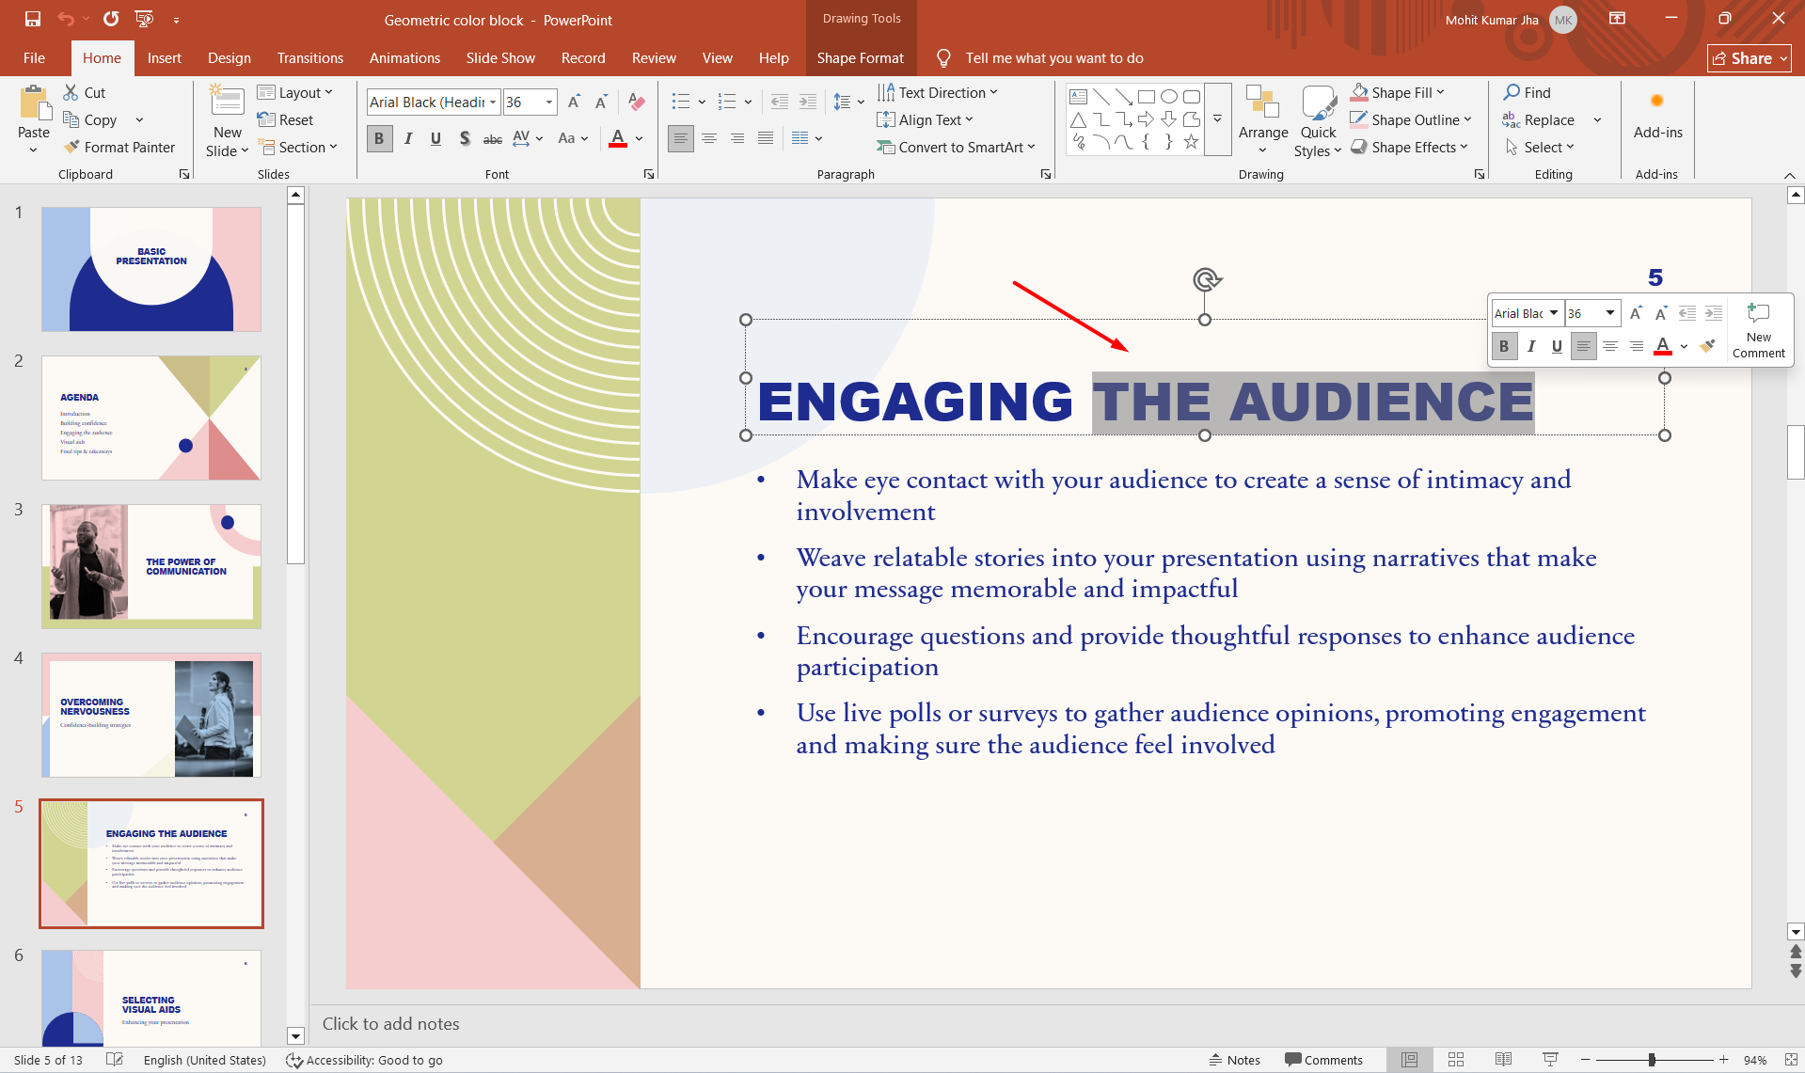The width and height of the screenshot is (1805, 1073).
Task: Click Increase List Level indent icon
Action: (x=807, y=102)
